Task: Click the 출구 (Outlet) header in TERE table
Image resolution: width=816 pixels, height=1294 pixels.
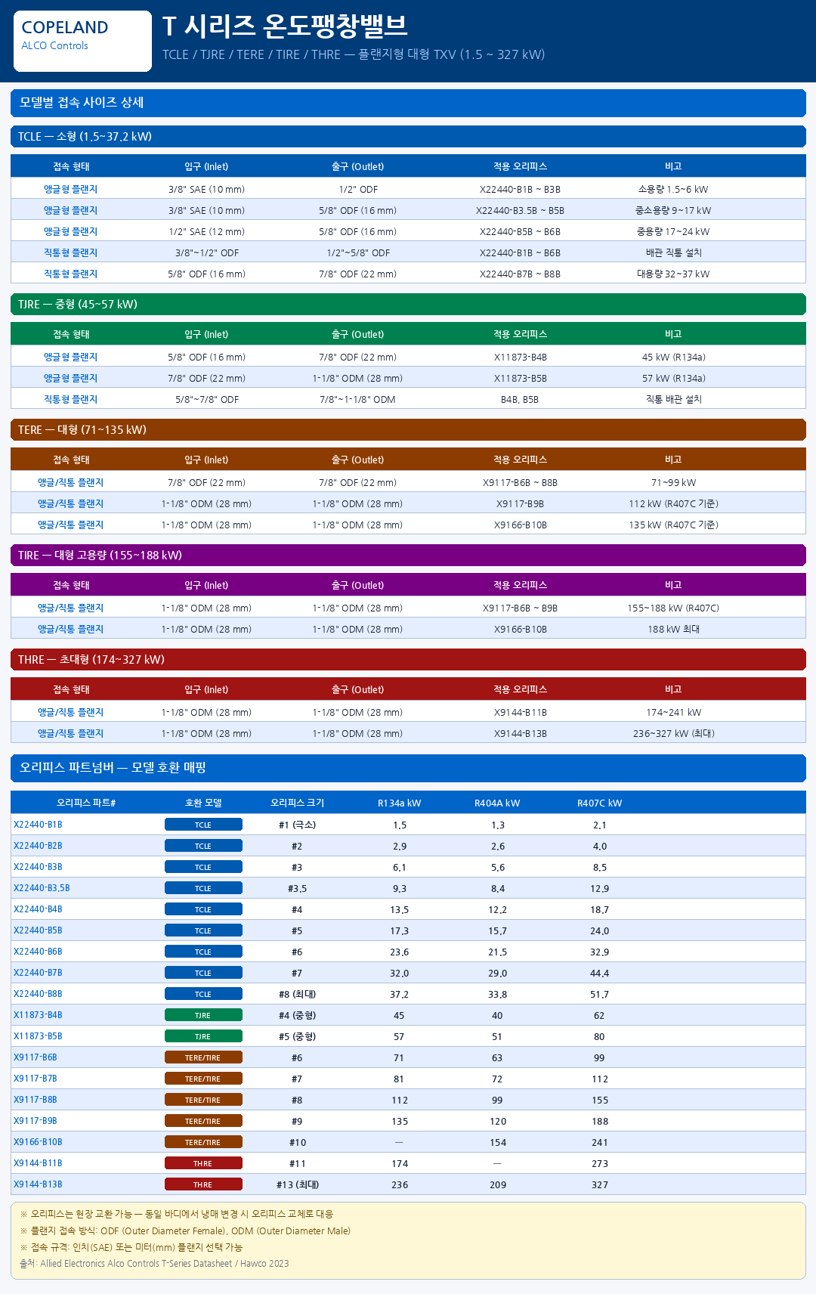Action: pyautogui.click(x=357, y=460)
